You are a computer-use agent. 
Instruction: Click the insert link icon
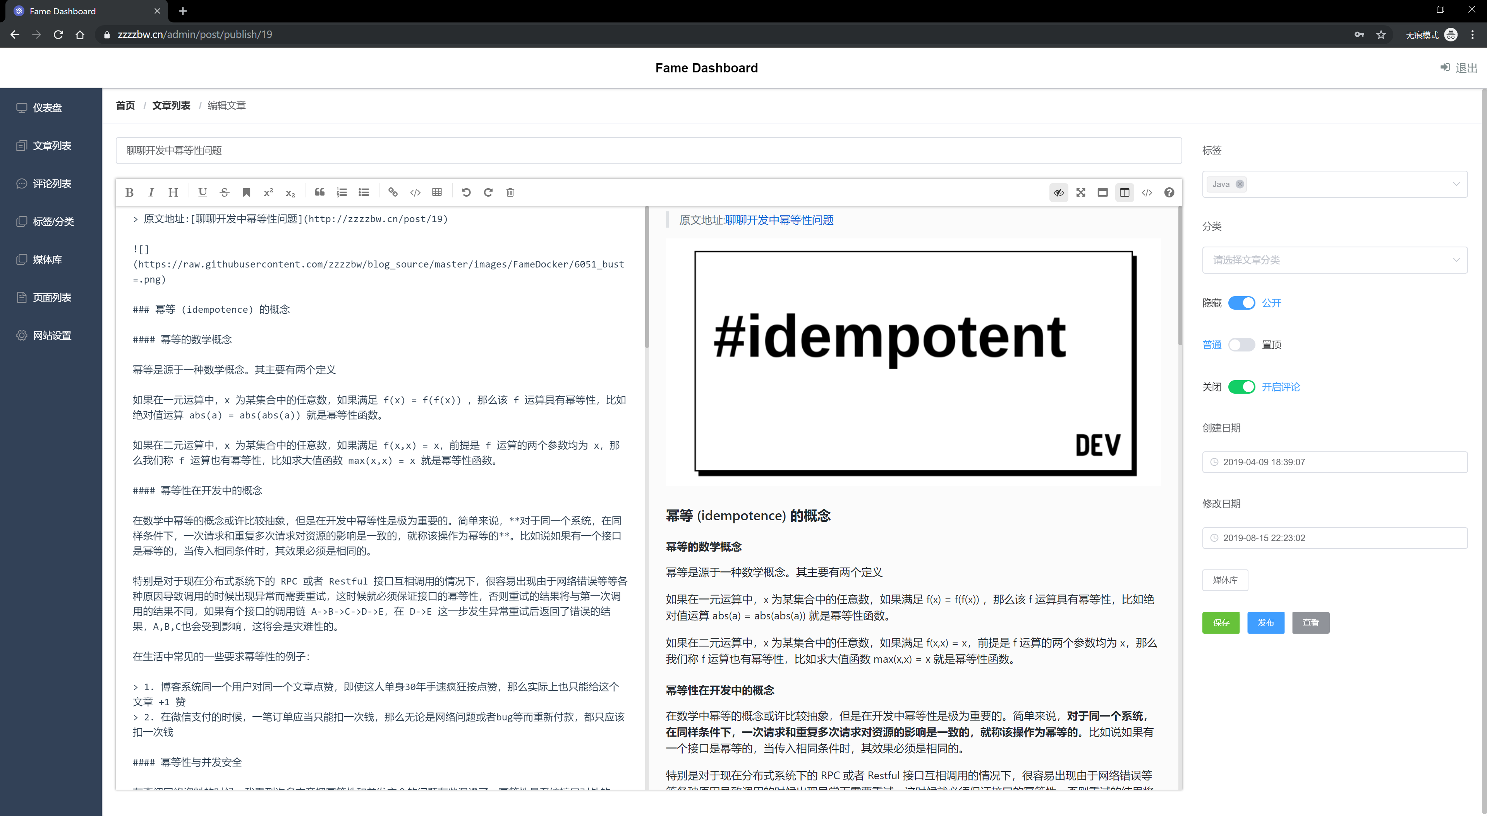point(393,192)
